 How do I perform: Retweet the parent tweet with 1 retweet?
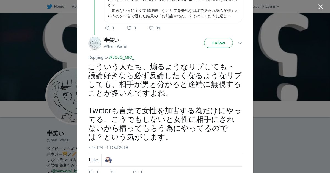[129, 28]
